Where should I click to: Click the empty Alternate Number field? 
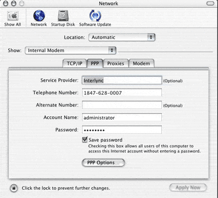pyautogui.click(x=122, y=105)
